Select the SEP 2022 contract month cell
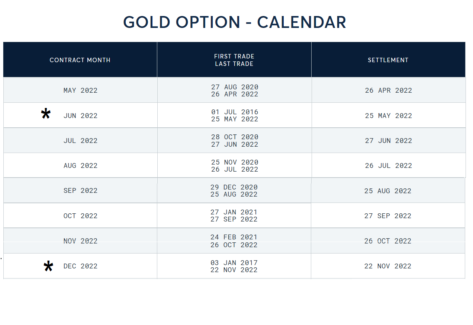Screen dimensions: 473x325 click(80, 191)
